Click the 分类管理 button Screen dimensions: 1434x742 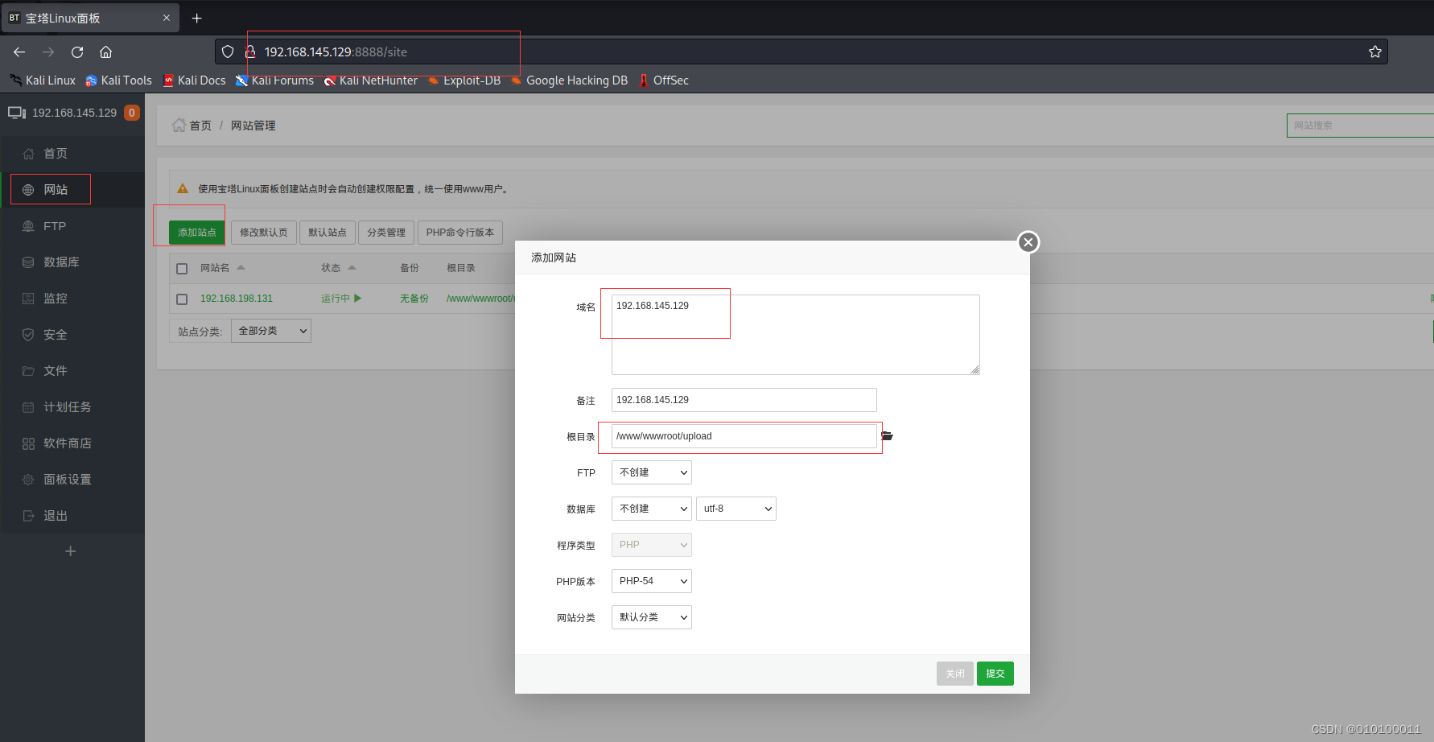(386, 233)
